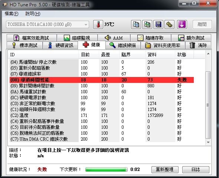This screenshot has height=178, width=219.
Task: Click the thermometer temperature icon
Action: (x=98, y=24)
